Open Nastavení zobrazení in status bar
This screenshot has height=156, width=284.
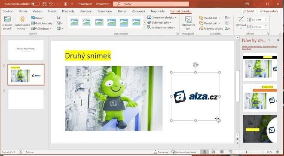pyautogui.click(x=184, y=152)
